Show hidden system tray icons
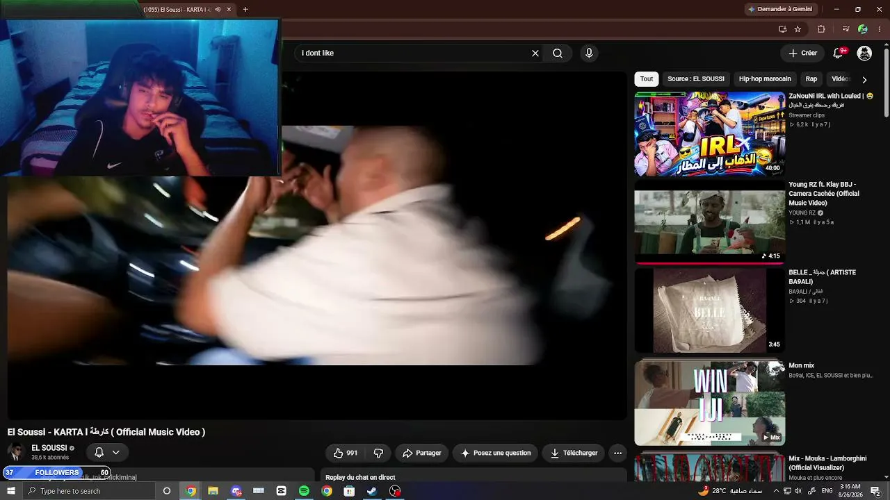Image resolution: width=890 pixels, height=500 pixels. coord(776,491)
